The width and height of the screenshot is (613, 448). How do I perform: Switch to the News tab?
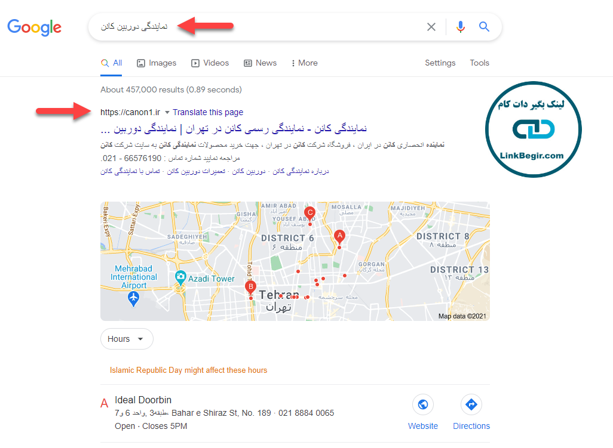click(x=260, y=63)
